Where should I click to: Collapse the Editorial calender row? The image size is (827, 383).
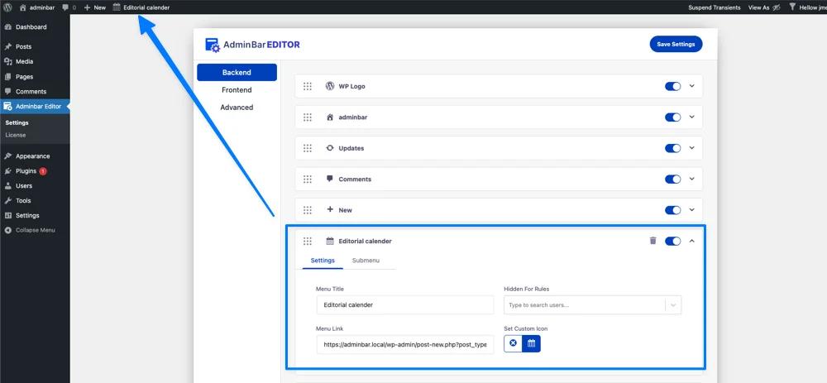pos(692,241)
